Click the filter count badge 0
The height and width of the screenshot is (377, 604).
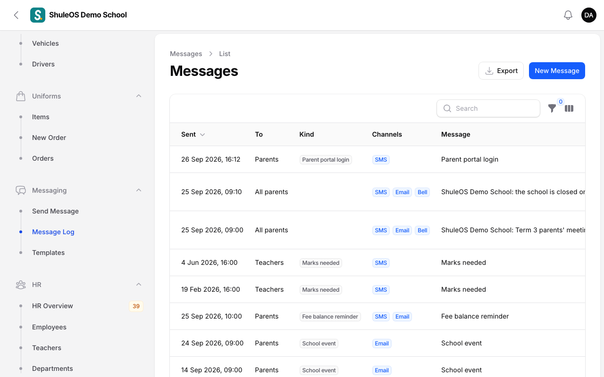point(561,102)
